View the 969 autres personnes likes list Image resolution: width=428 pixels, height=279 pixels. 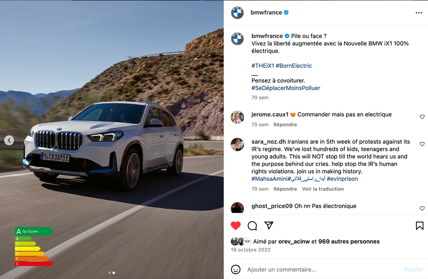click(x=349, y=242)
